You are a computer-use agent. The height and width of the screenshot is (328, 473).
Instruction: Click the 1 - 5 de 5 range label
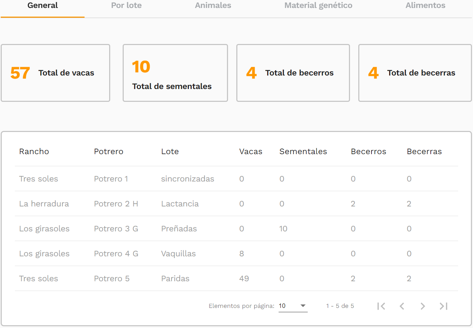point(340,306)
